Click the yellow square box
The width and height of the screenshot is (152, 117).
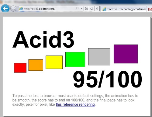[54, 62]
